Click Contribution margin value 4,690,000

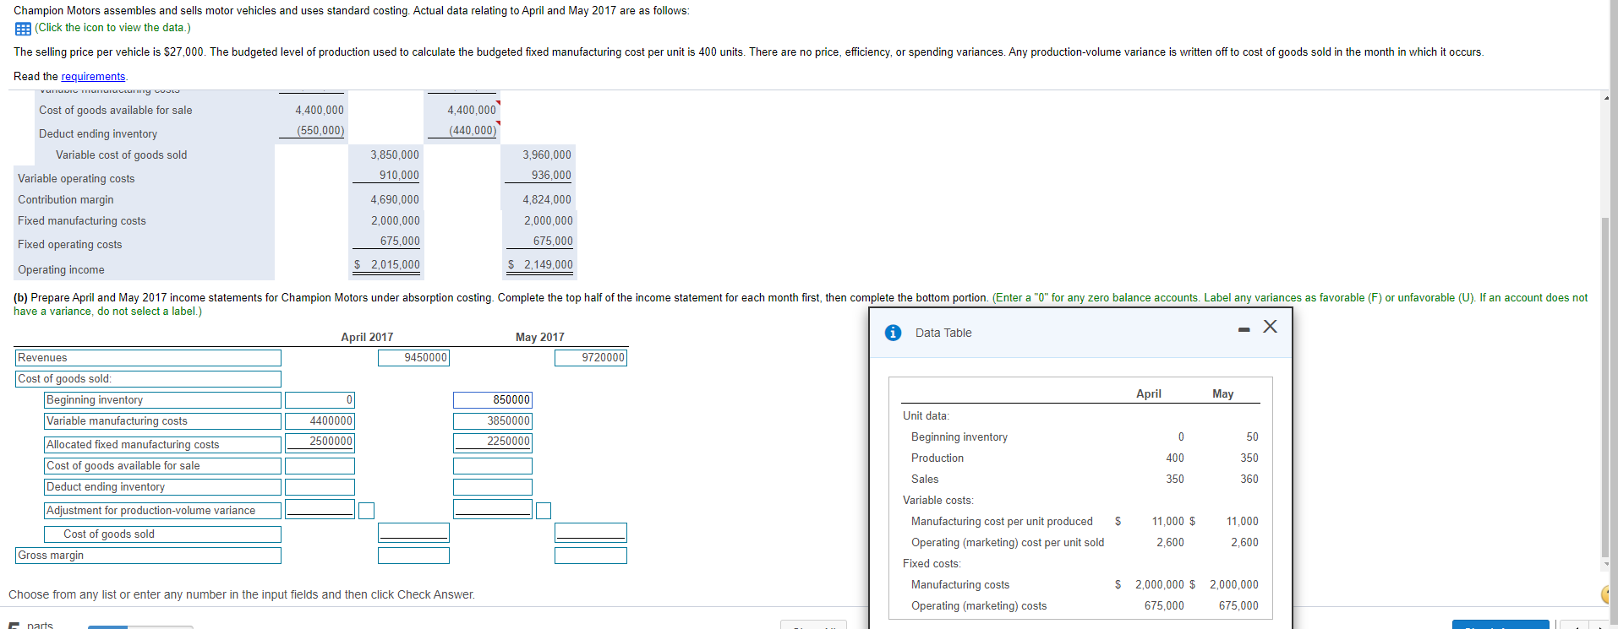[x=395, y=200]
